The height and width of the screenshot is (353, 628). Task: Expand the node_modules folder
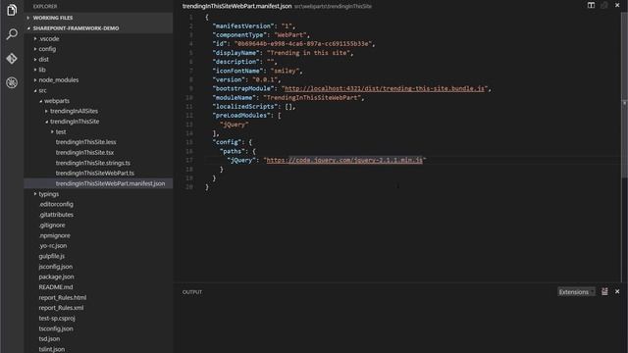pos(59,80)
